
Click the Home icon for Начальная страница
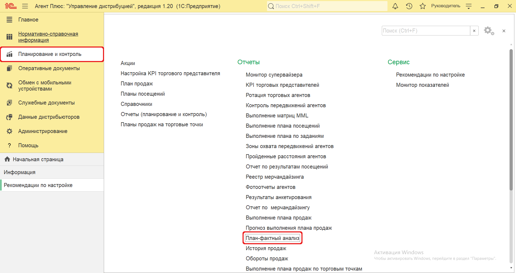(7, 159)
